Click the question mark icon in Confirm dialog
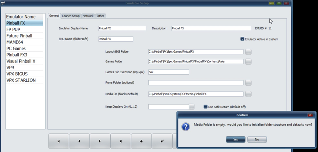This screenshot has height=152, width=318. pyautogui.click(x=186, y=127)
